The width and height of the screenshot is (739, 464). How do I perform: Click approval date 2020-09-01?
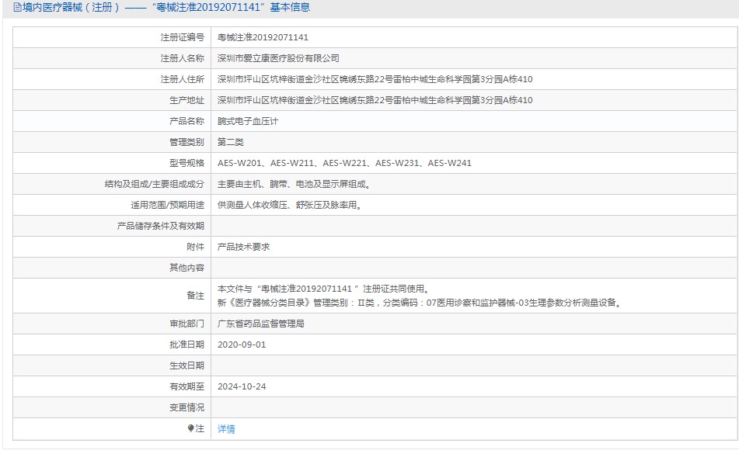tap(242, 345)
